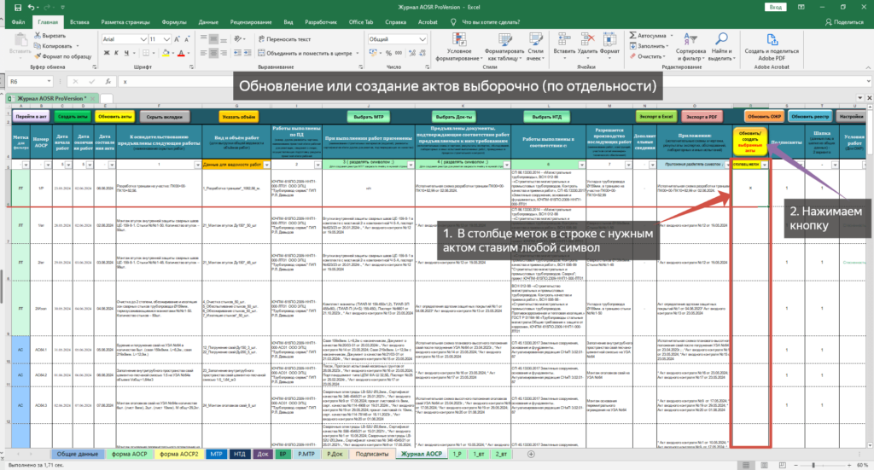Click the Undo arrow in the title bar

[x=31, y=8]
